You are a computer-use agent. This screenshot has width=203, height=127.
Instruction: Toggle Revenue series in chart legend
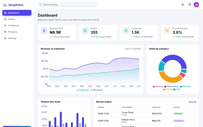(96, 90)
